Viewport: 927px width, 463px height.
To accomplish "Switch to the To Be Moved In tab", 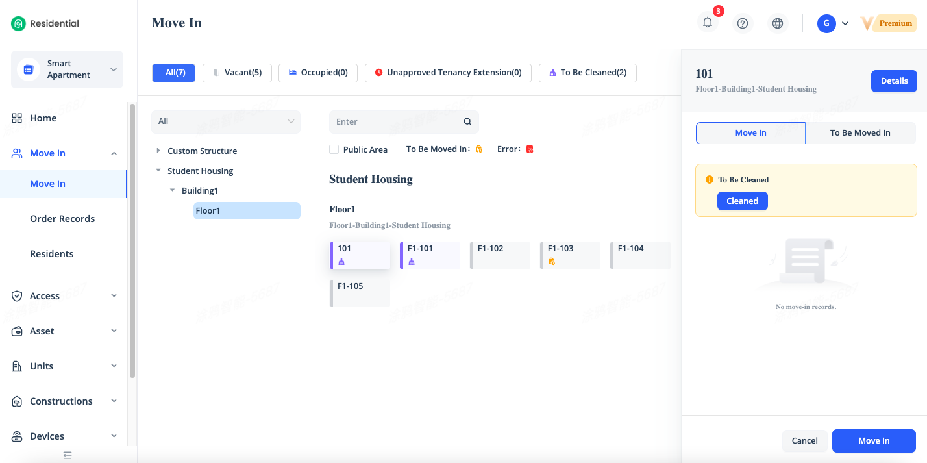I will [x=859, y=133].
